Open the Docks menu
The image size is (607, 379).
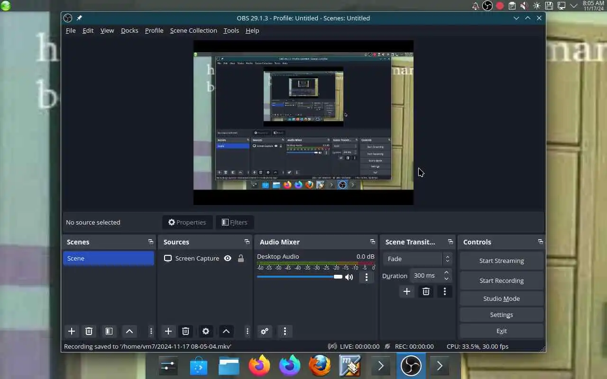(x=129, y=30)
